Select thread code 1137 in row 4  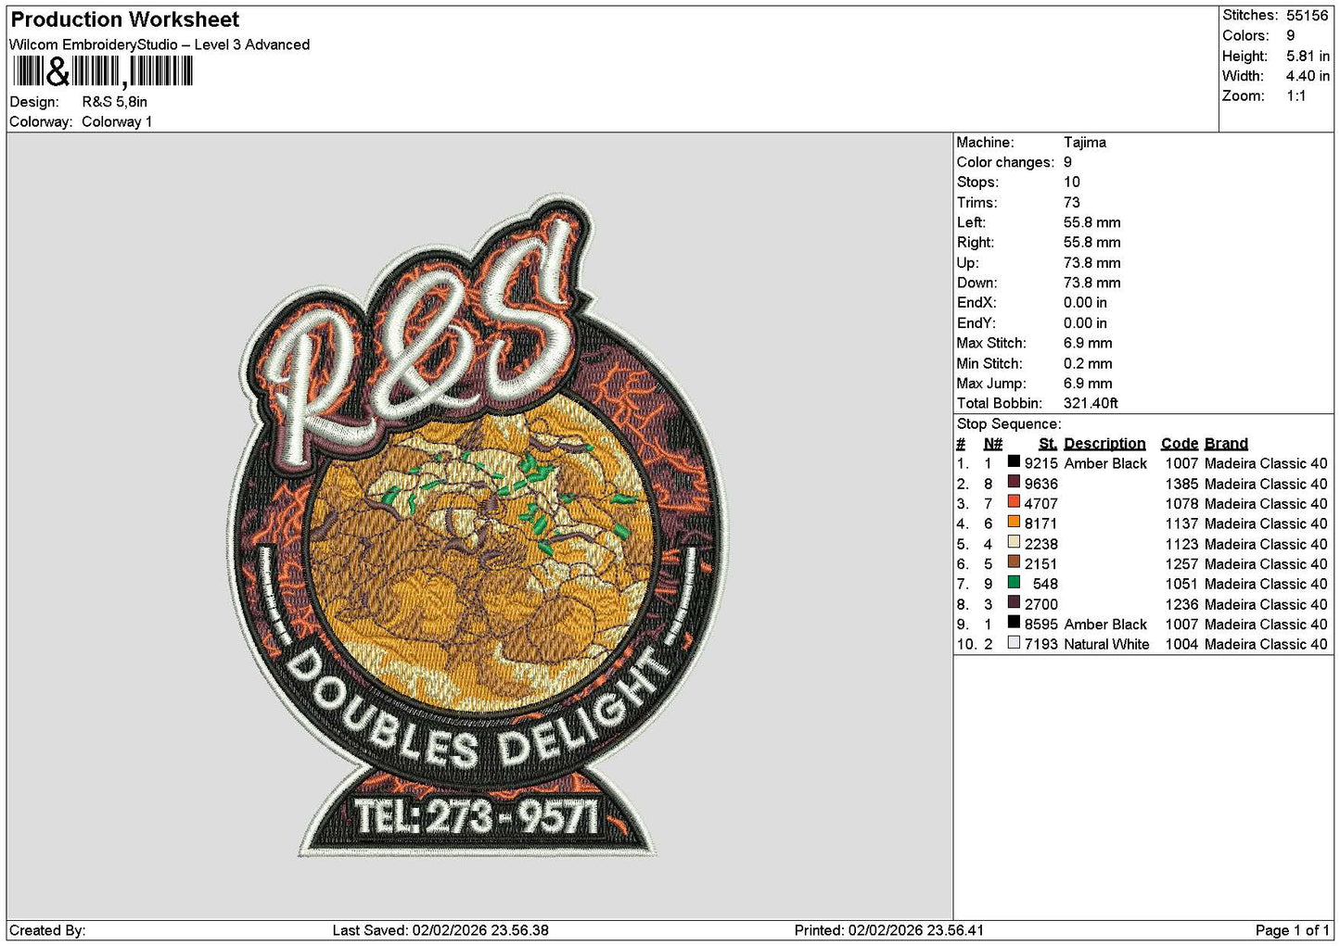click(x=1181, y=523)
